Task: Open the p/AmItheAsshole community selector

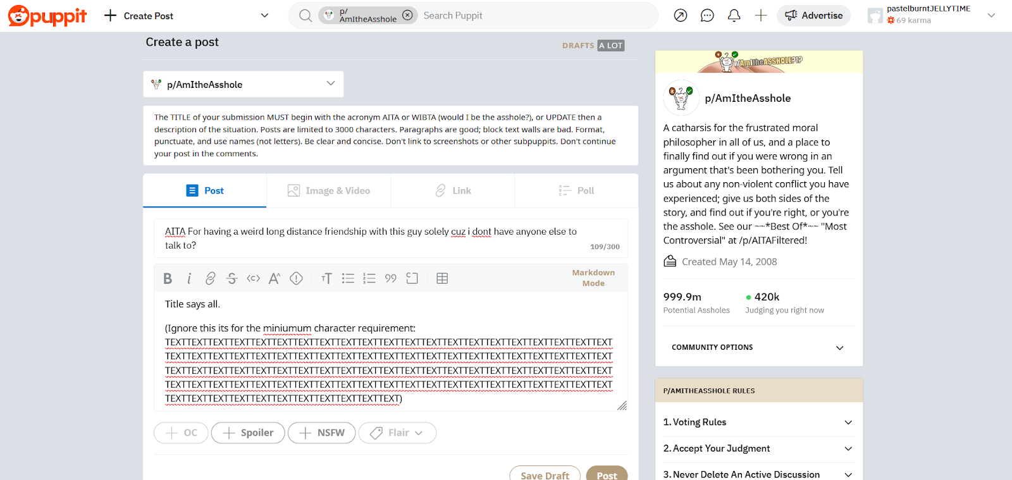Action: pyautogui.click(x=244, y=84)
